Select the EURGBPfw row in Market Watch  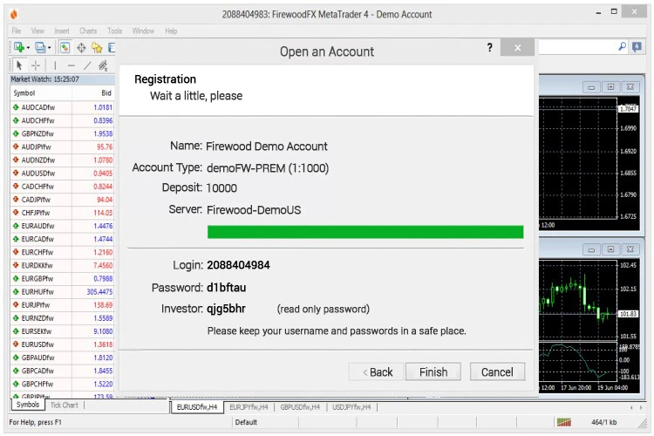62,279
